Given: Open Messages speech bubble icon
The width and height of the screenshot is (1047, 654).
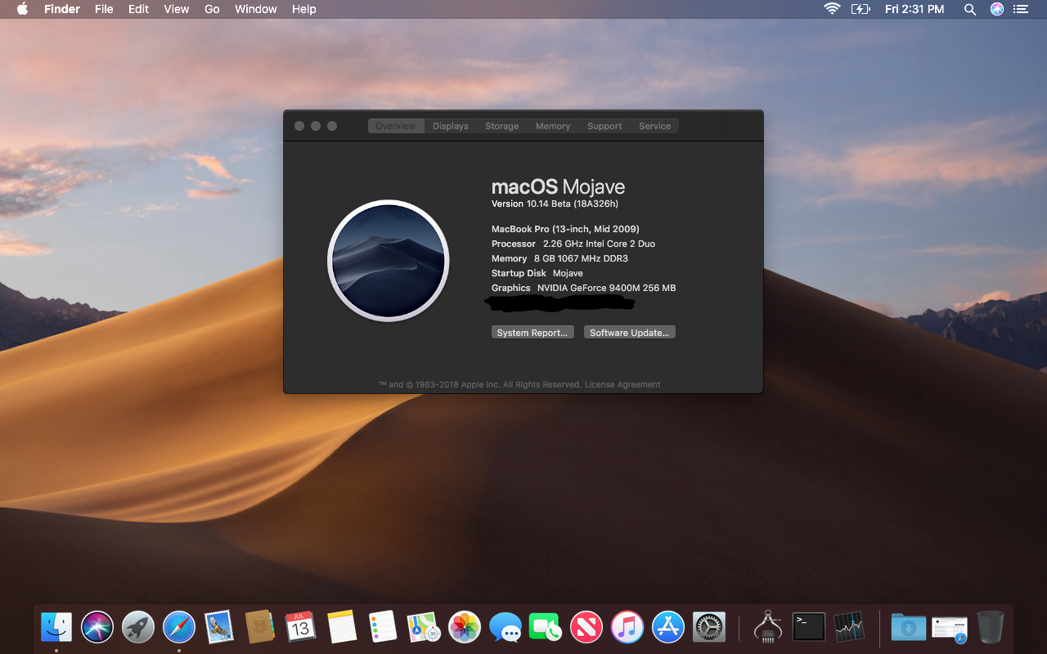Looking at the screenshot, I should click(x=506, y=627).
